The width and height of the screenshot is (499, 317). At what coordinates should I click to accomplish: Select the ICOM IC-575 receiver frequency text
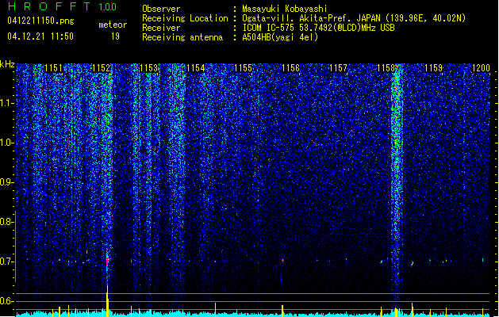point(319,28)
